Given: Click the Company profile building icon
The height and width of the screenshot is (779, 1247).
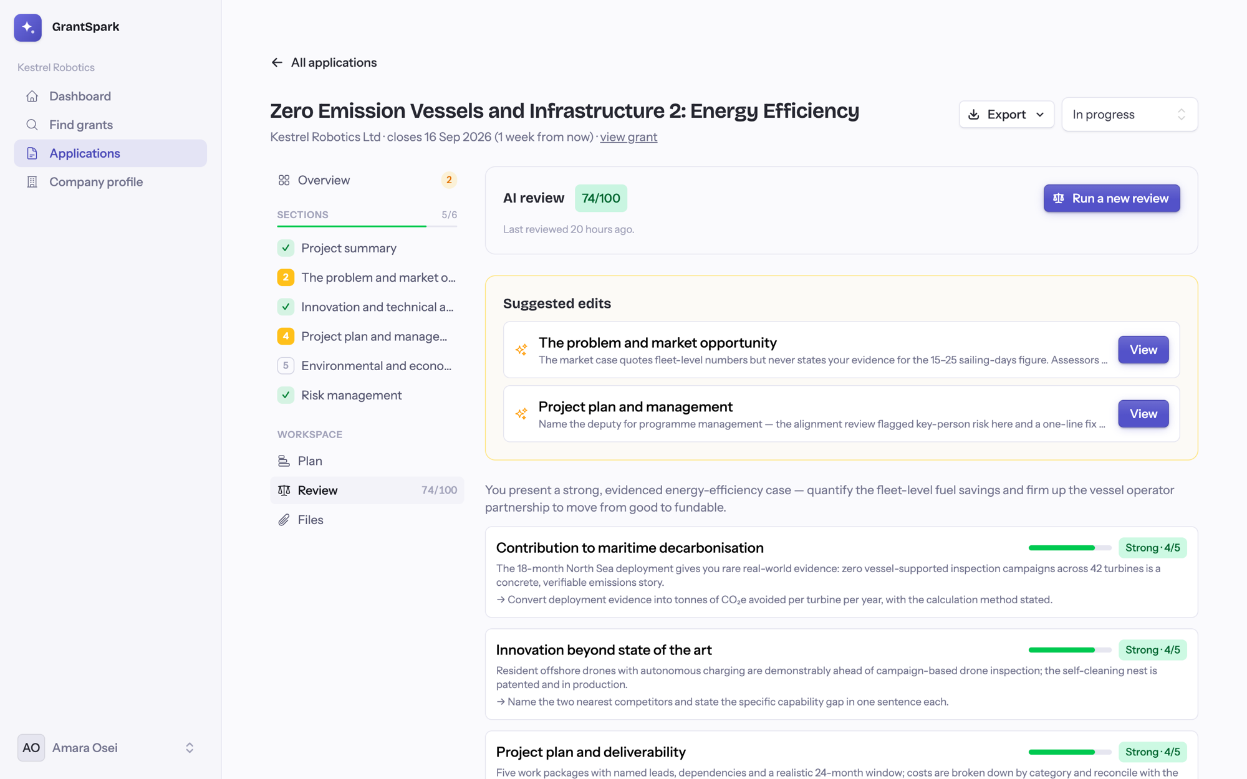Looking at the screenshot, I should 32,182.
